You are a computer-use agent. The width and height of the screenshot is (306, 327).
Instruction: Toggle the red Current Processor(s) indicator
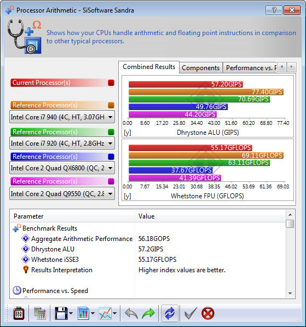pyautogui.click(x=111, y=83)
